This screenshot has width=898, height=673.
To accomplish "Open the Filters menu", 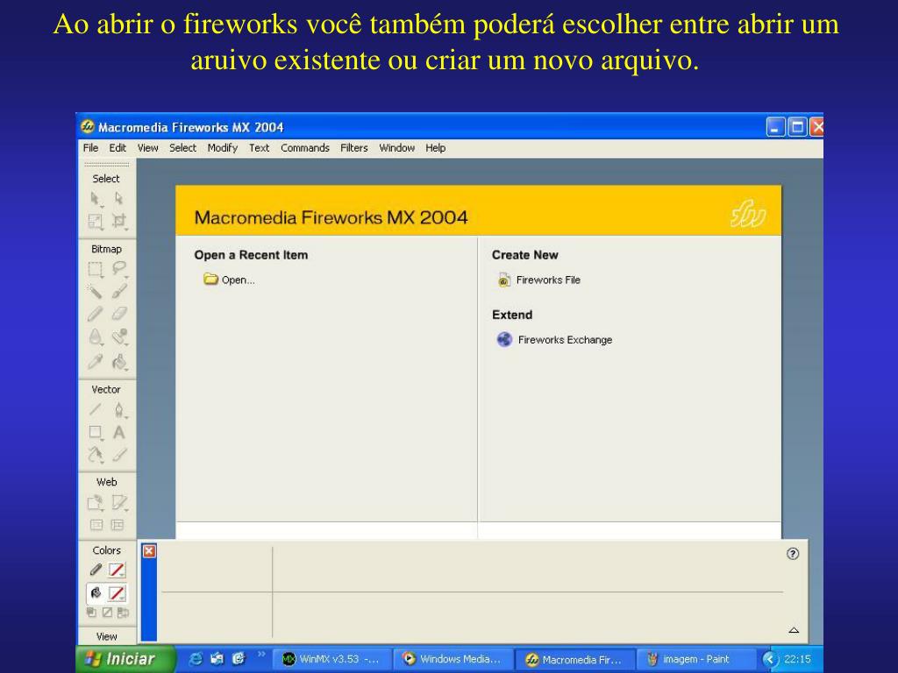I will pos(354,147).
